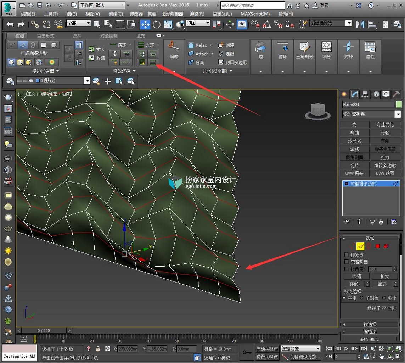Click the 收缩 button in selection rollout
This screenshot has width=405, height=363.
[357, 276]
